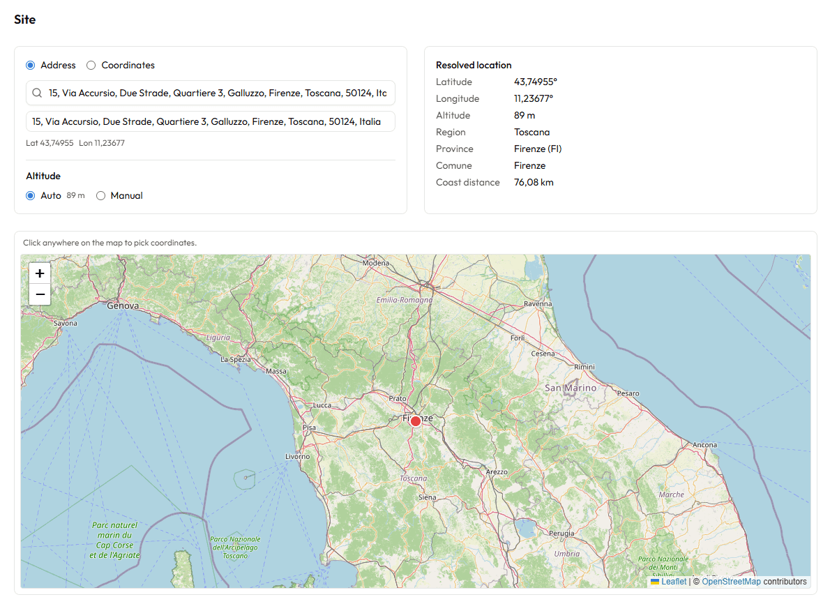
Task: Click Perugia label on the map
Action: click(x=561, y=534)
